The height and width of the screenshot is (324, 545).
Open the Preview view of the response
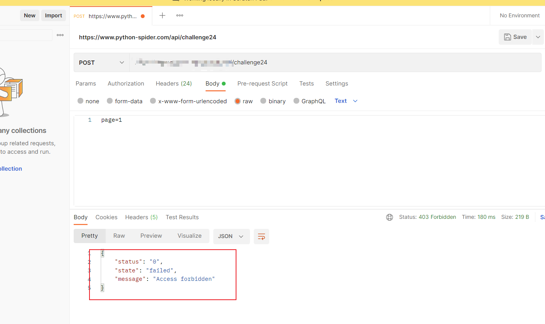151,235
